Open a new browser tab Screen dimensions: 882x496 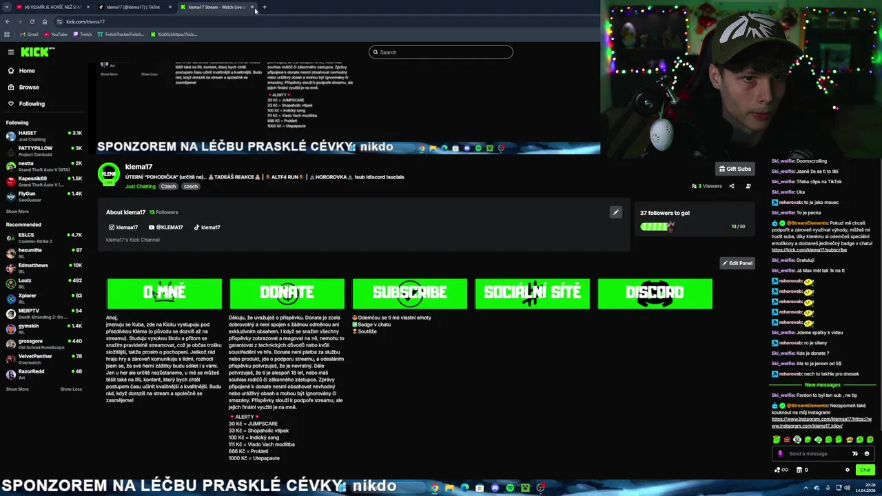[265, 7]
